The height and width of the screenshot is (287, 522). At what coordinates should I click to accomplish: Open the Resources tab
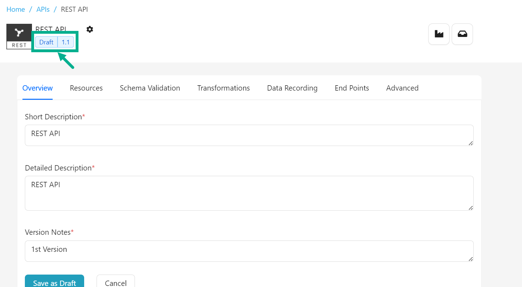(x=86, y=88)
